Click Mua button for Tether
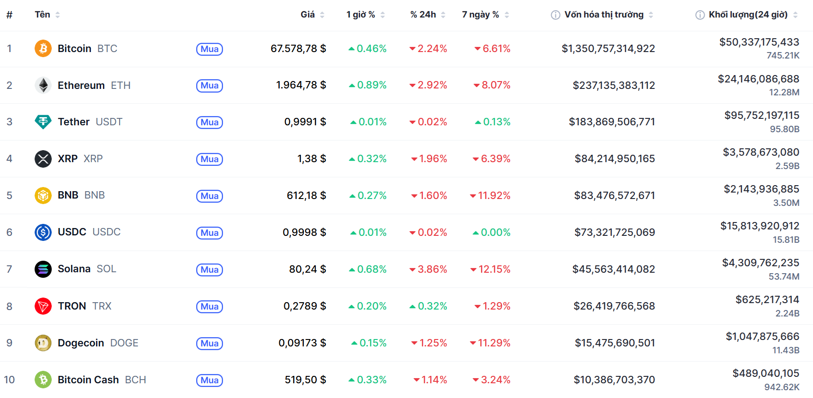813x398 pixels. 210,123
